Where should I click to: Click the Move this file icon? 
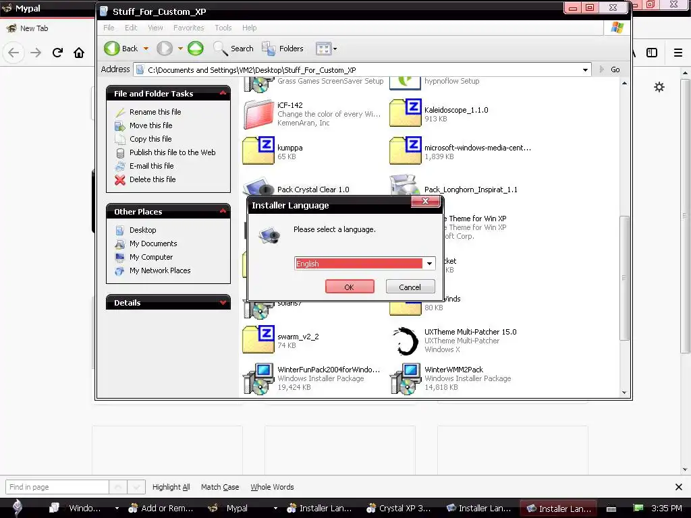point(120,126)
